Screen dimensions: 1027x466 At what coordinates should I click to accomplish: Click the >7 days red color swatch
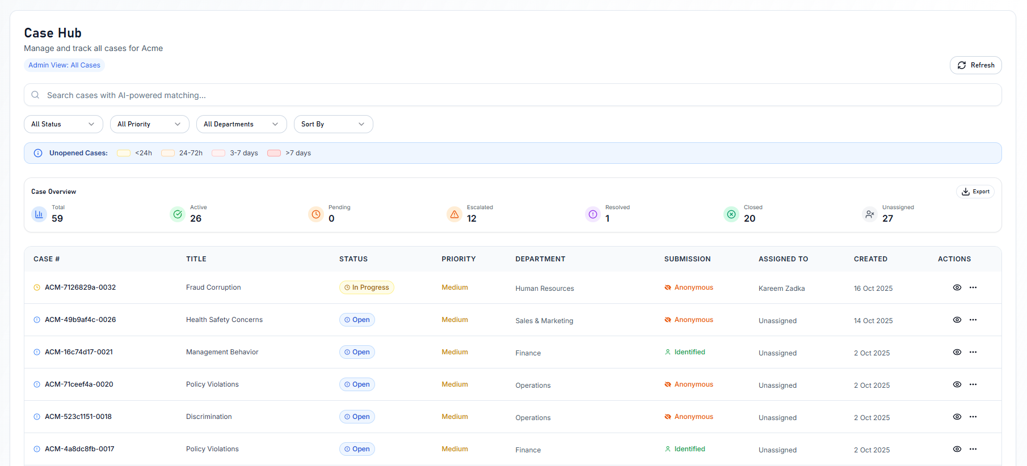point(274,153)
